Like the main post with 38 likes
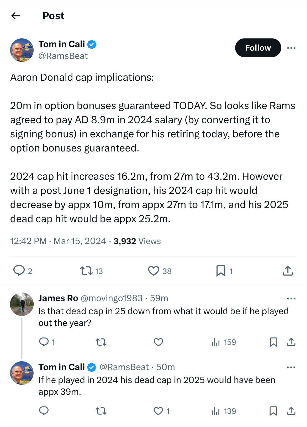The image size is (307, 427). tap(153, 271)
